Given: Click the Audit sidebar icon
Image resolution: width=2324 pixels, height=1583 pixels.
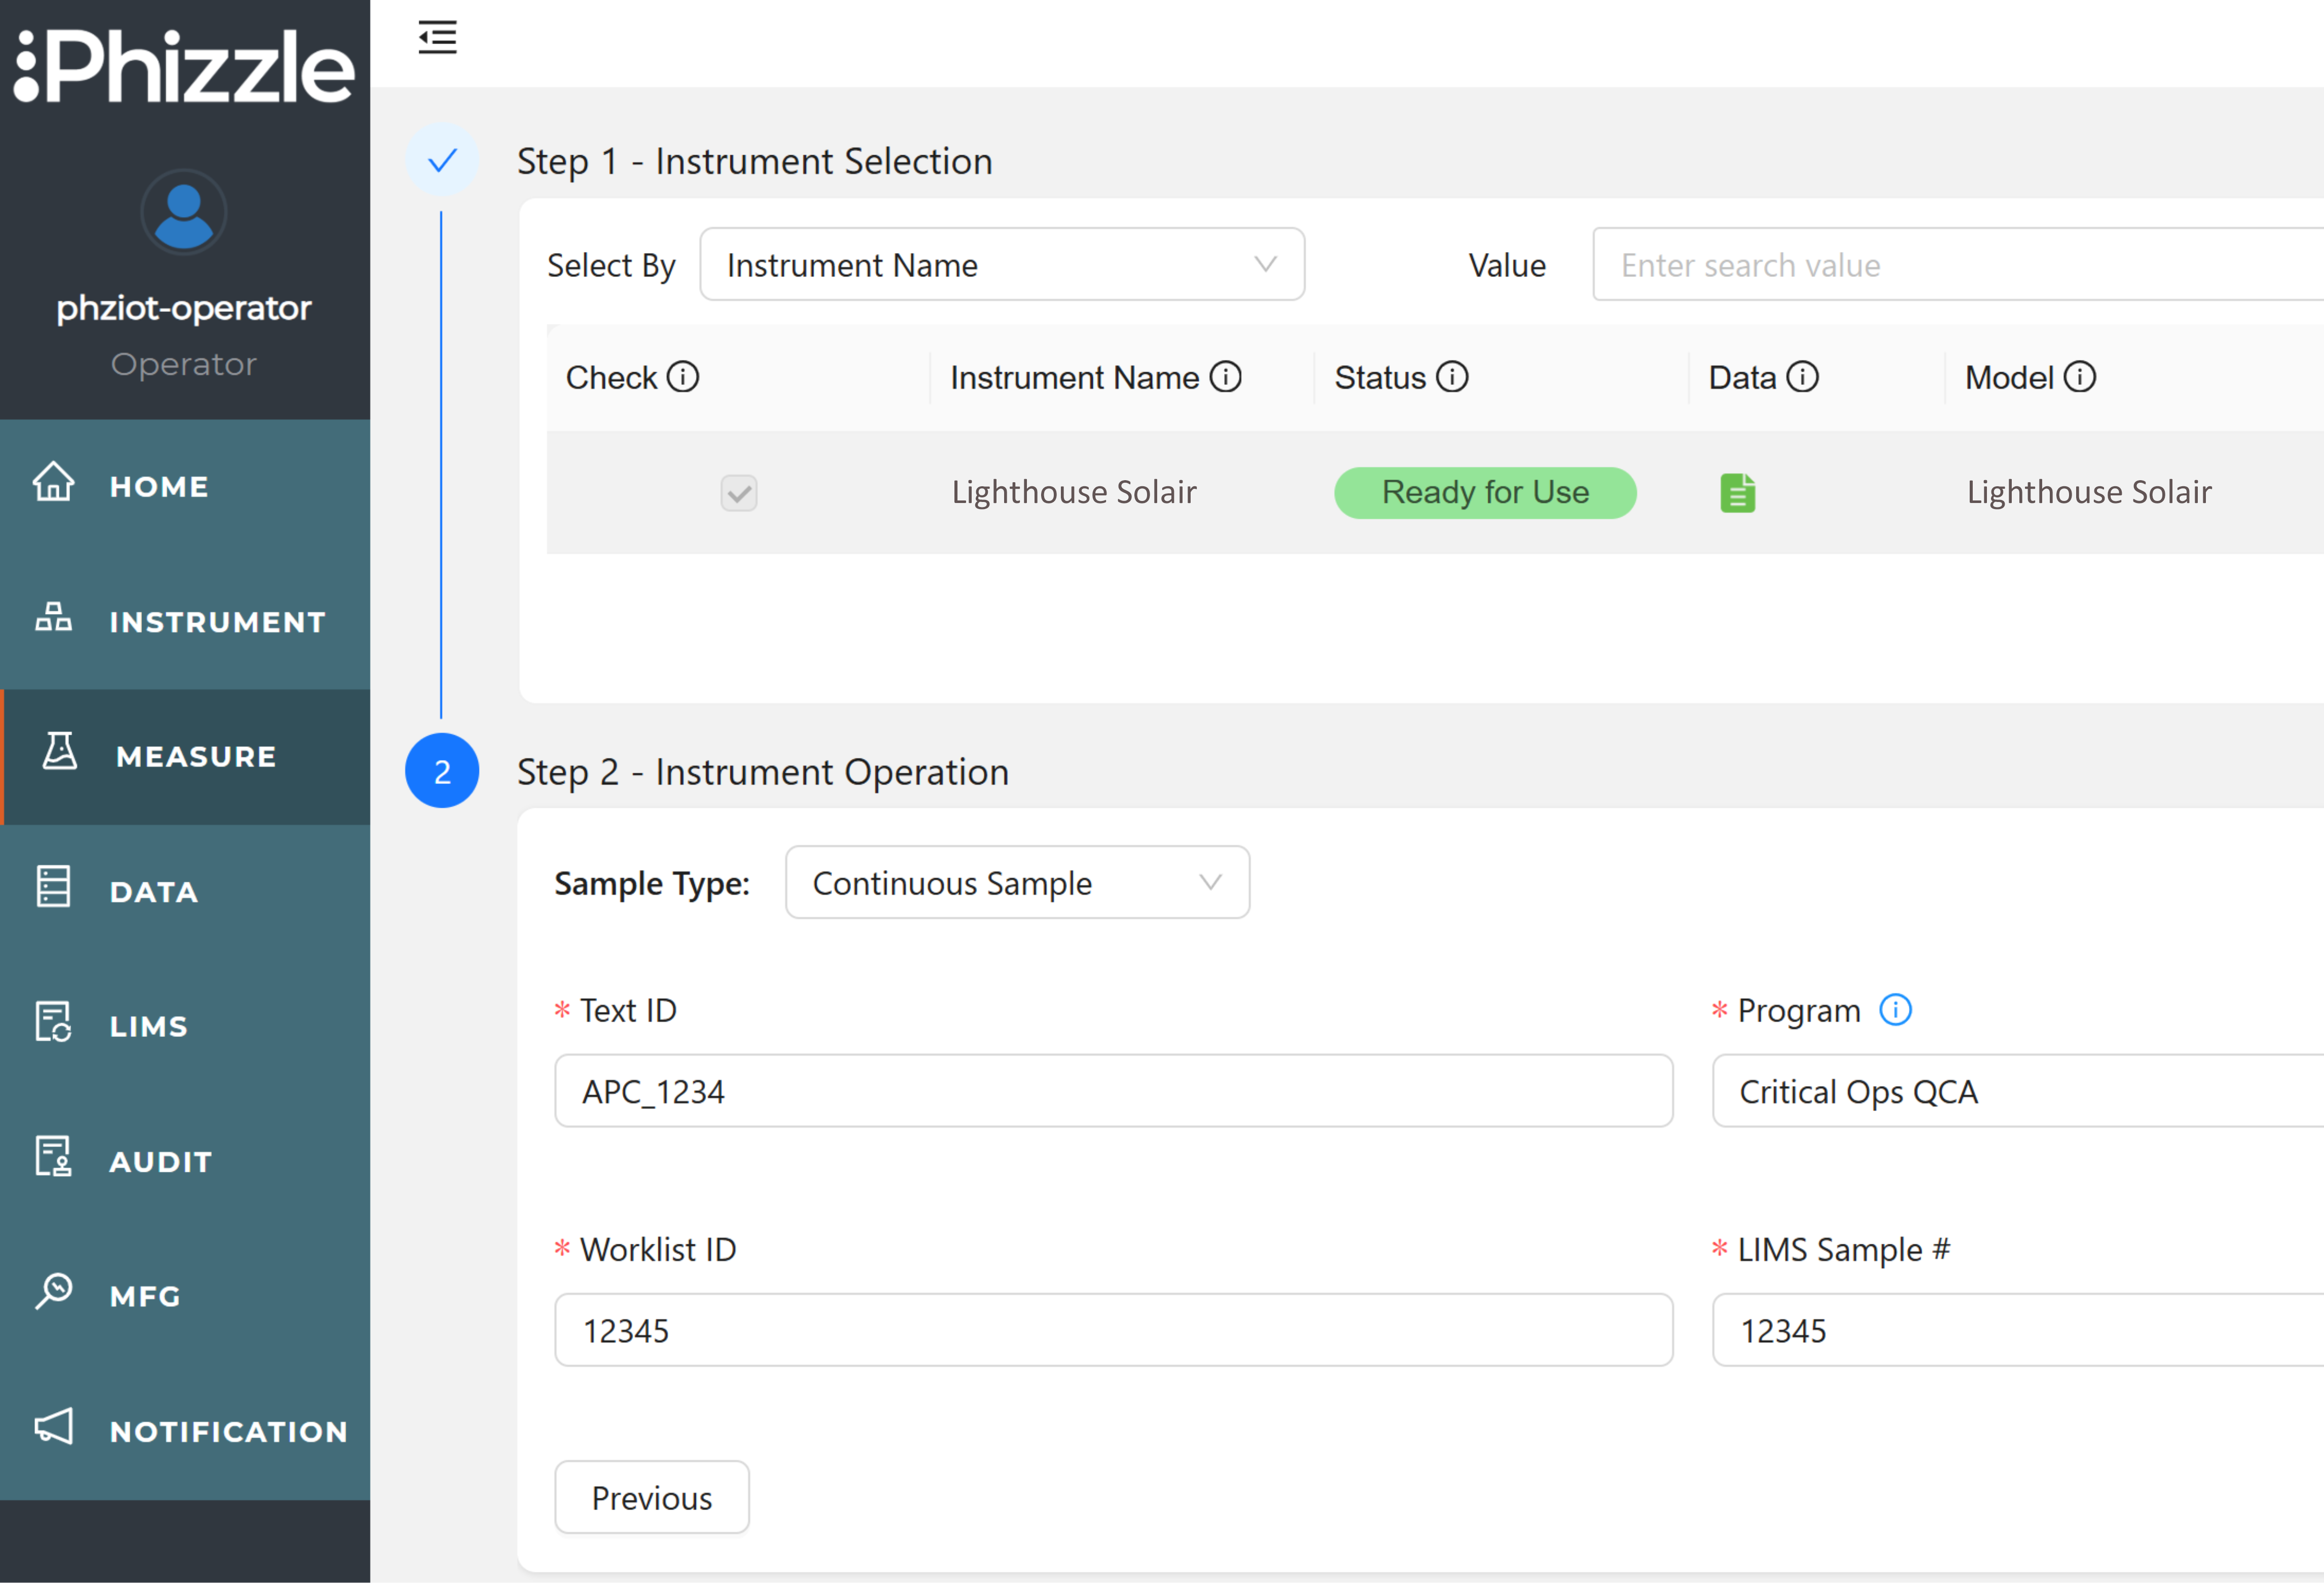Looking at the screenshot, I should click(x=54, y=1159).
